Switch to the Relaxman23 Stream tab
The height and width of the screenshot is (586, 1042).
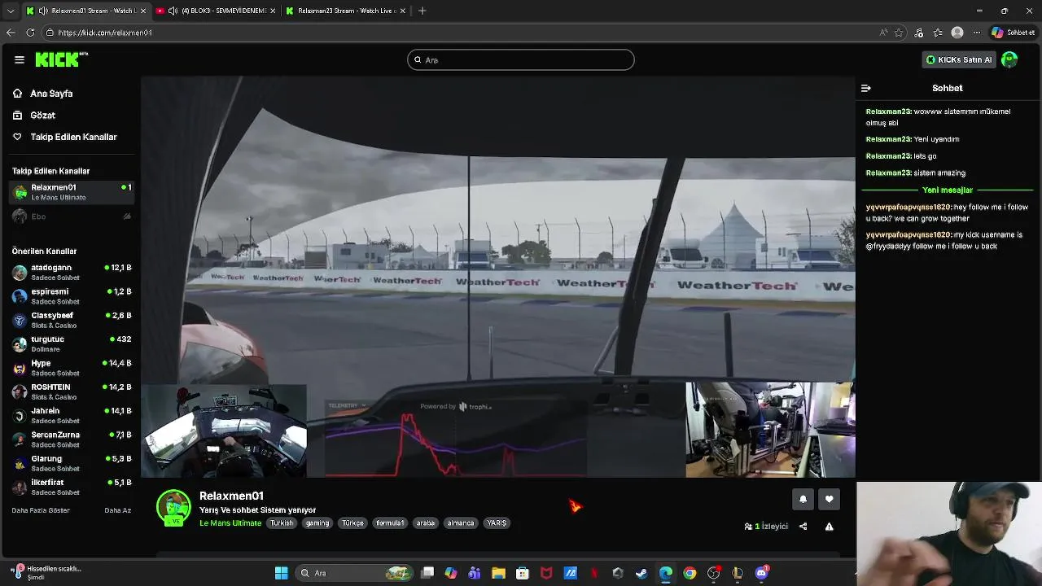tap(346, 11)
